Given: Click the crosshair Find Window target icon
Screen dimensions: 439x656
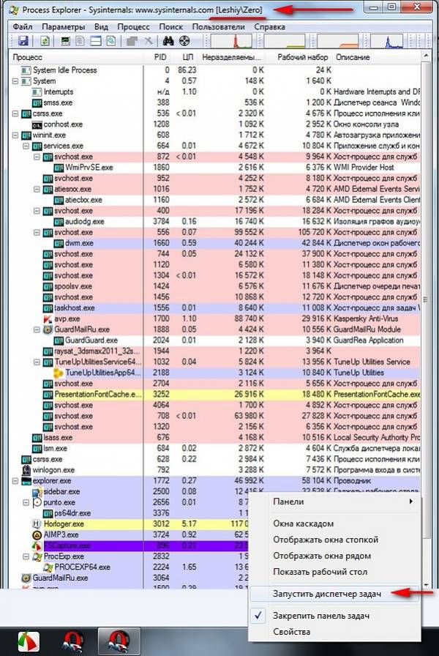Looking at the screenshot, I should pos(184,41).
